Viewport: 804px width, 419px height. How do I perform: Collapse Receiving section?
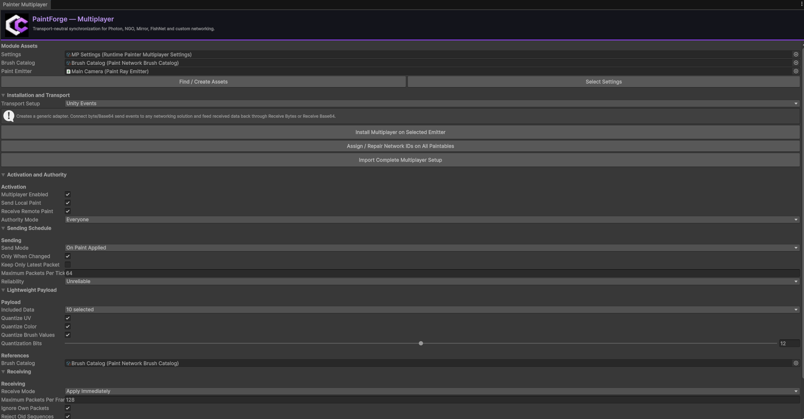click(x=3, y=372)
